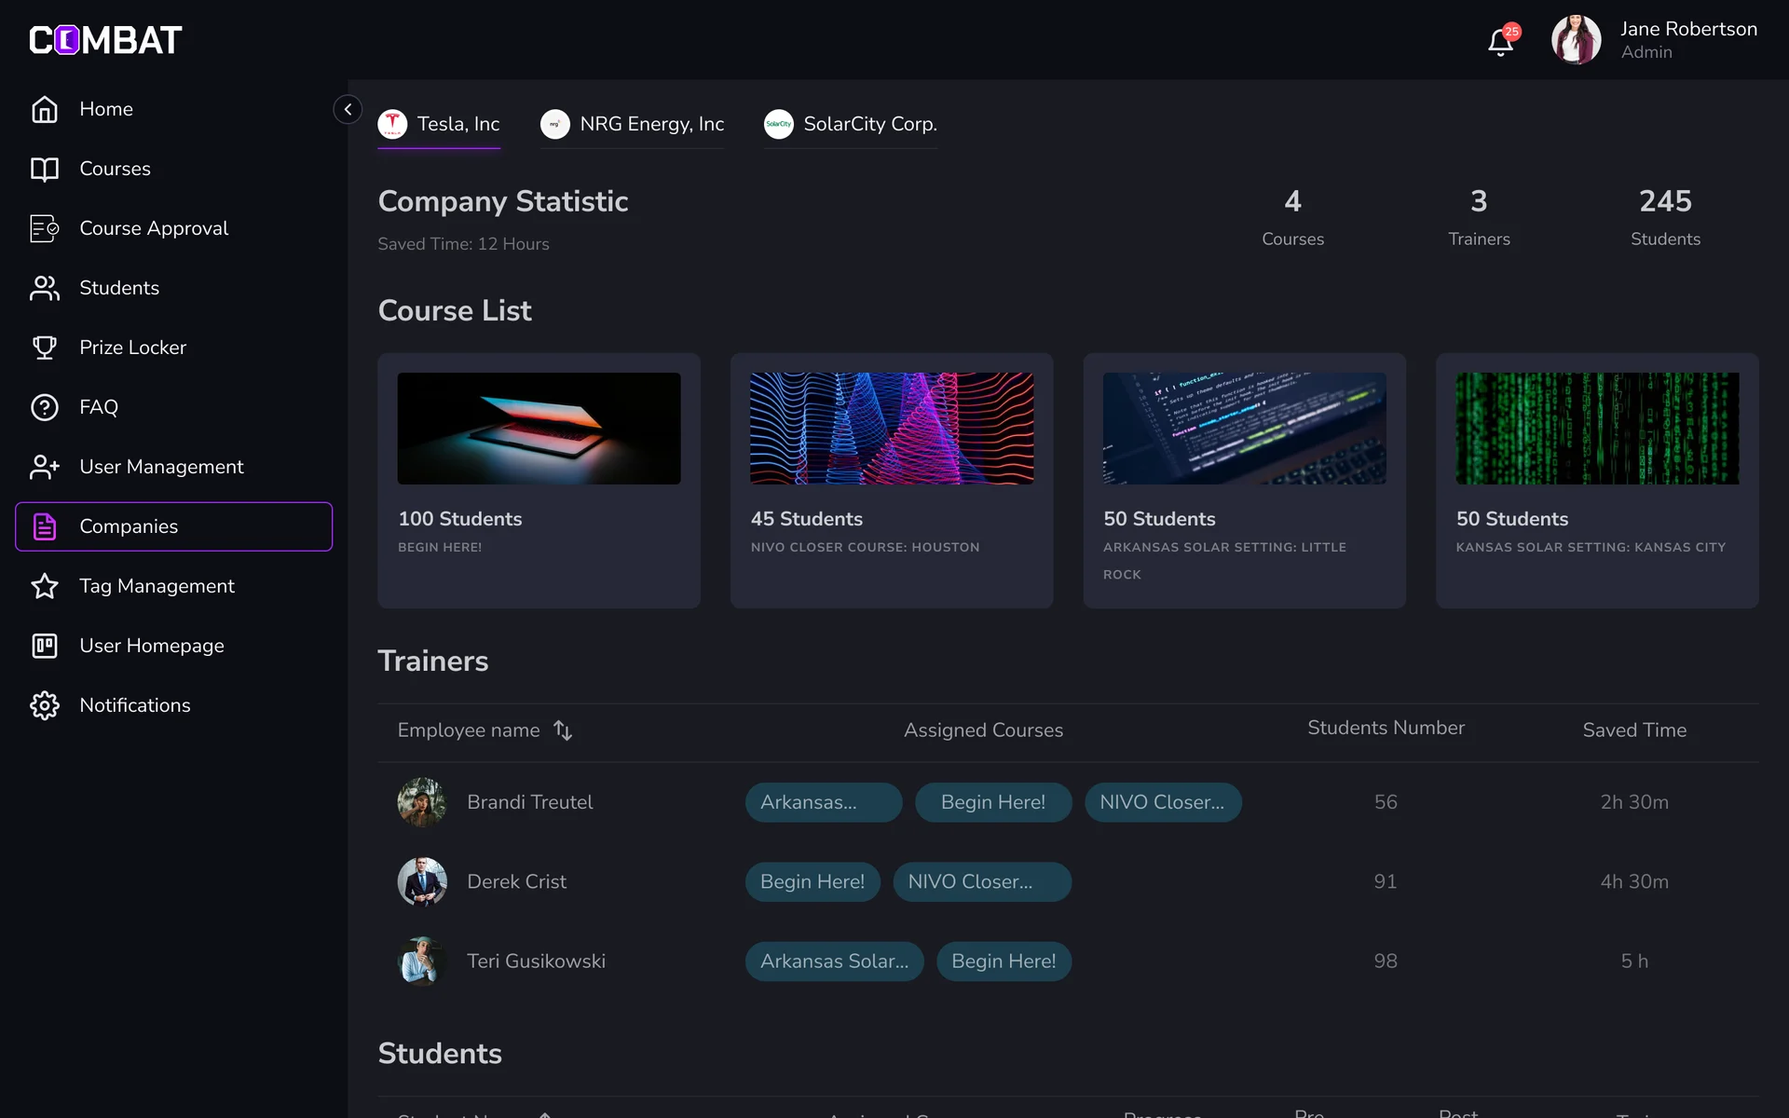Click the Derek Crist name

(x=516, y=881)
